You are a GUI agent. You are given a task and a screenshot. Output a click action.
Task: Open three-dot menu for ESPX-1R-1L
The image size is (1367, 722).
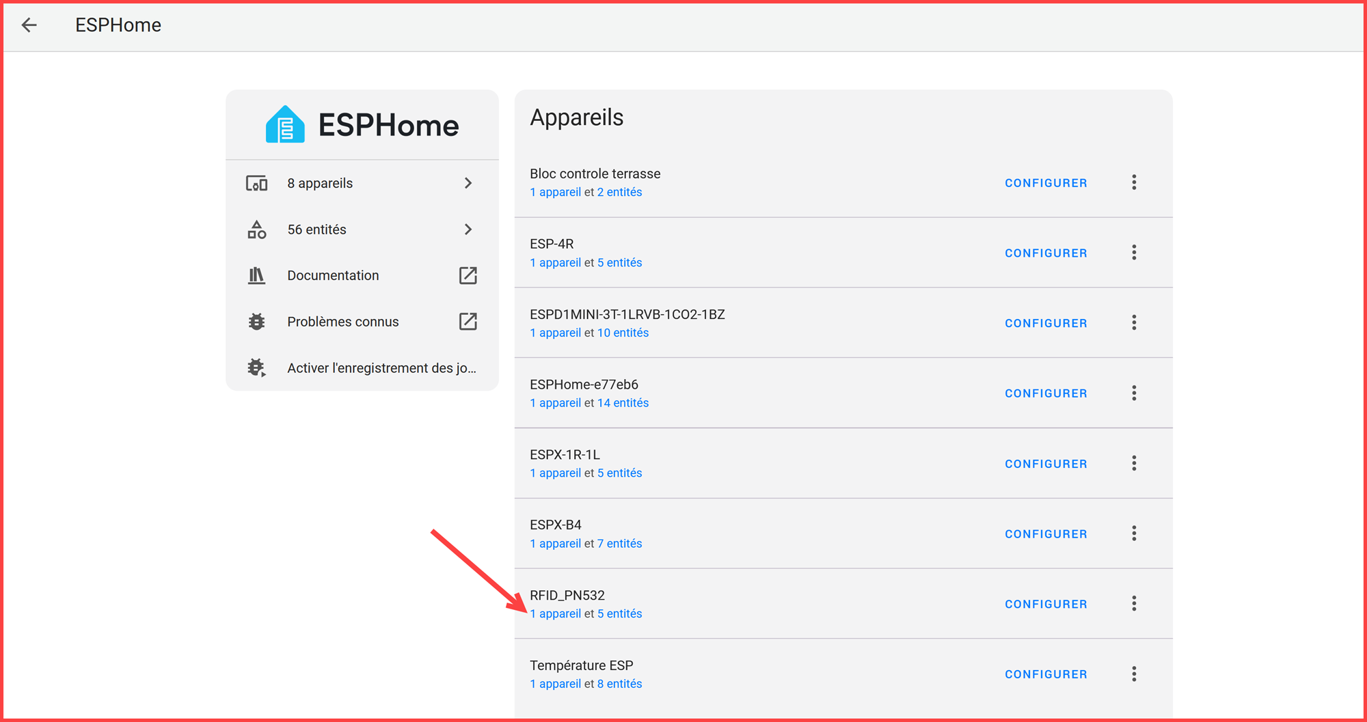click(x=1134, y=463)
